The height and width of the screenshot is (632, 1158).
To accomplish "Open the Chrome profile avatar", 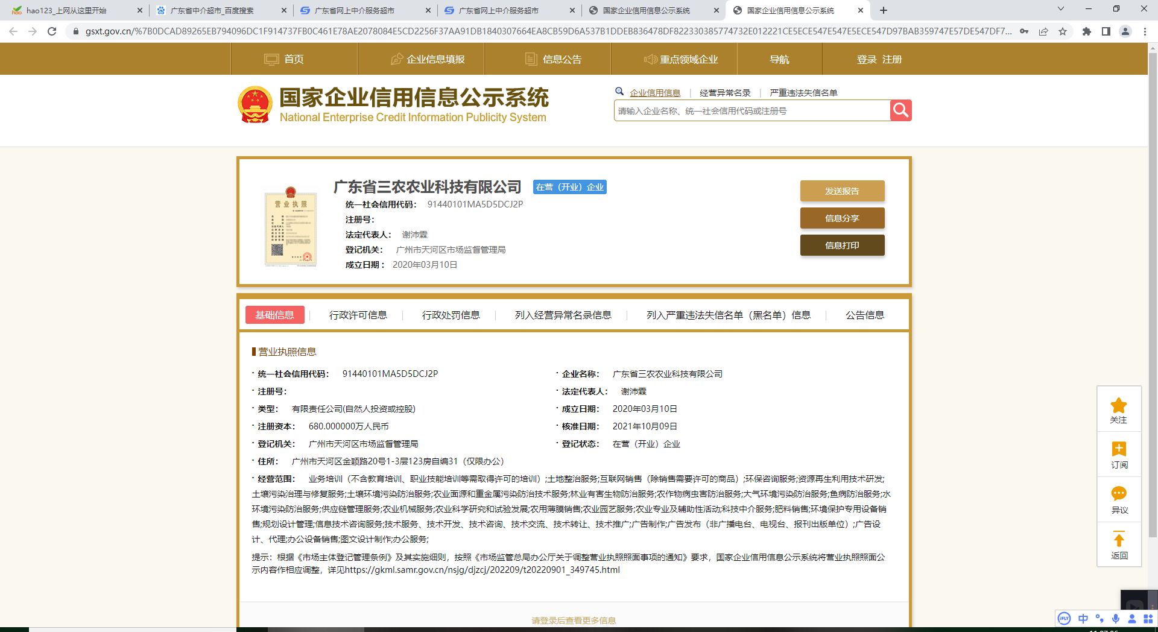I will (1125, 31).
